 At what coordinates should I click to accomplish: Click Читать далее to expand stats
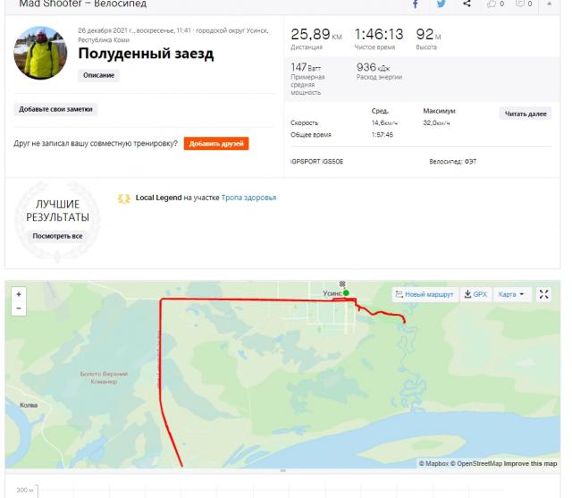(526, 114)
